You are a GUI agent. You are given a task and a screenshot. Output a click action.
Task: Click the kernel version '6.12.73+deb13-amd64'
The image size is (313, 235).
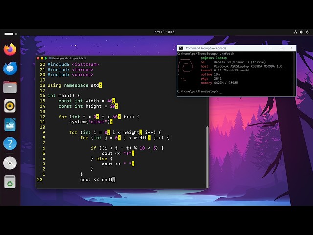click(231, 70)
